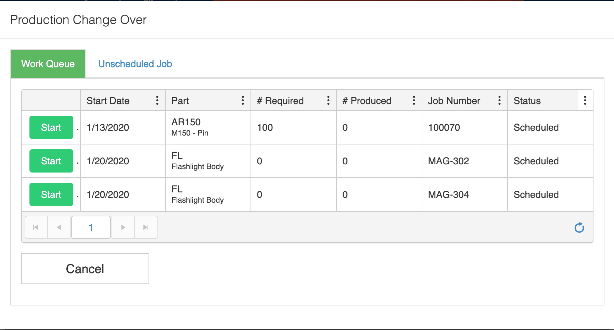Jump to the first page of results
The image size is (614, 330).
tap(36, 227)
